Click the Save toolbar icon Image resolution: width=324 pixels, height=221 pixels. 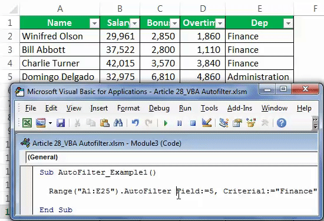point(61,123)
